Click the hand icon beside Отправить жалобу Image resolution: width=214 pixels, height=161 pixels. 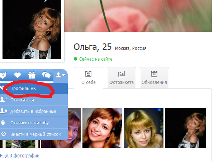(x=3, y=123)
